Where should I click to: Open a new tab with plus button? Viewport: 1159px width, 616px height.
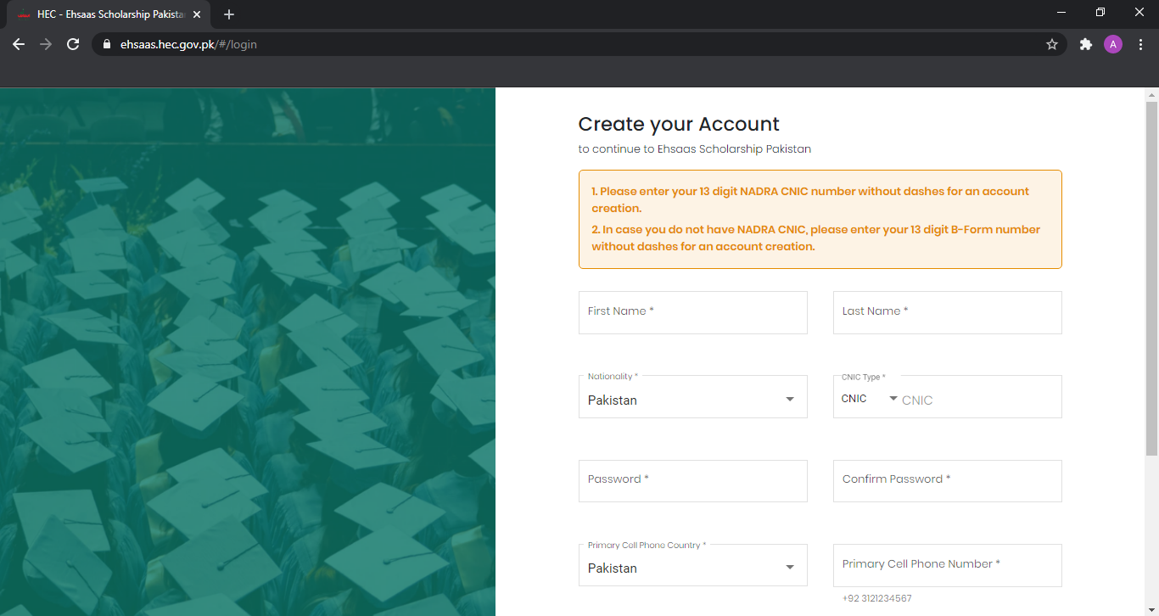(x=229, y=14)
